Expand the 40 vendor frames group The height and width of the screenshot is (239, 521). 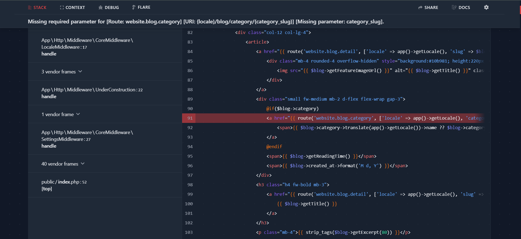coord(63,164)
